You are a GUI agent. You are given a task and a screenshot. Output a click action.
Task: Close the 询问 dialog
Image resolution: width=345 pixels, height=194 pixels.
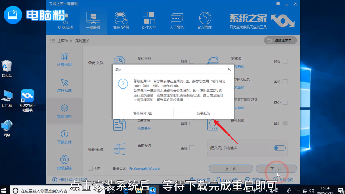click(x=229, y=69)
